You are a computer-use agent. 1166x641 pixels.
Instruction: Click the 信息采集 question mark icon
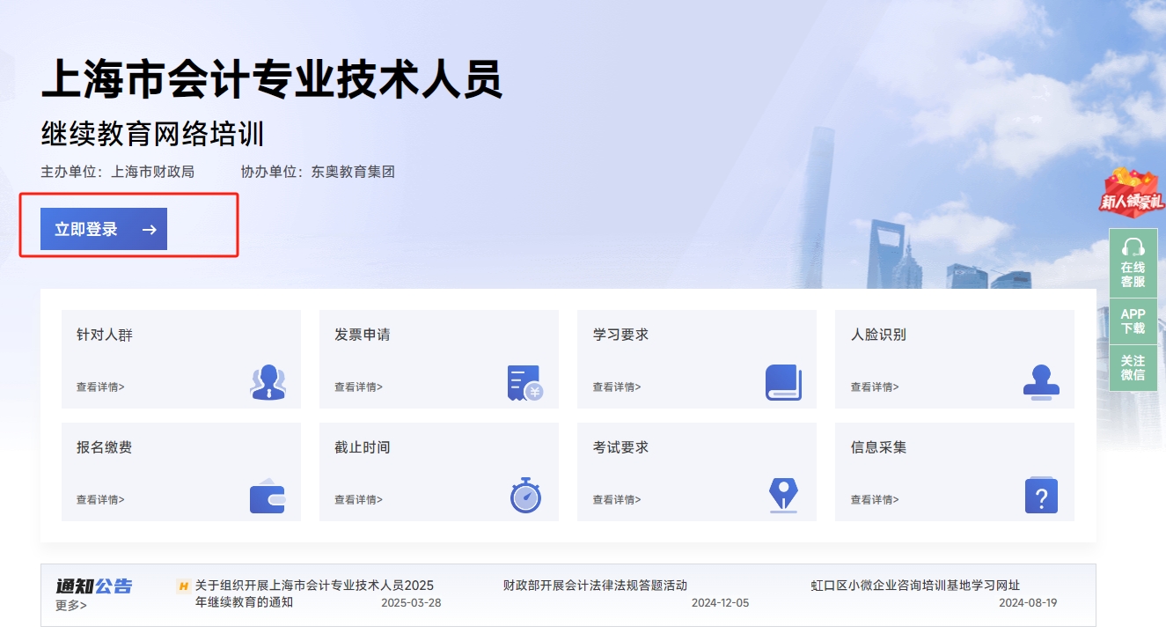[1042, 496]
